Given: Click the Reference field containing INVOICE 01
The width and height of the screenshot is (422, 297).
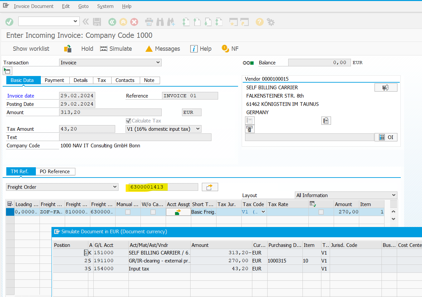Looking at the screenshot, I should point(190,96).
